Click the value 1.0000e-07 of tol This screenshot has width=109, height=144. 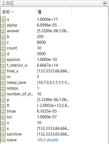[x=47, y=117]
